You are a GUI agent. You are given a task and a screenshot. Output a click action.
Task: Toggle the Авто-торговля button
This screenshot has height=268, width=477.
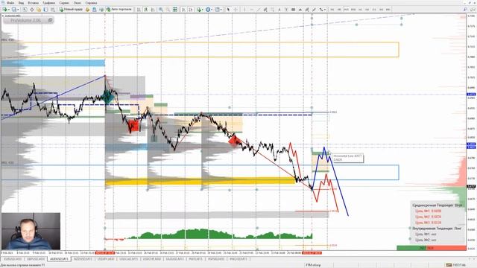coord(119,10)
